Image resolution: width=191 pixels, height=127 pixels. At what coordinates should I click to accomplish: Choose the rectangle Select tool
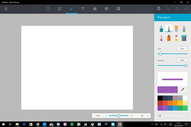48,9
